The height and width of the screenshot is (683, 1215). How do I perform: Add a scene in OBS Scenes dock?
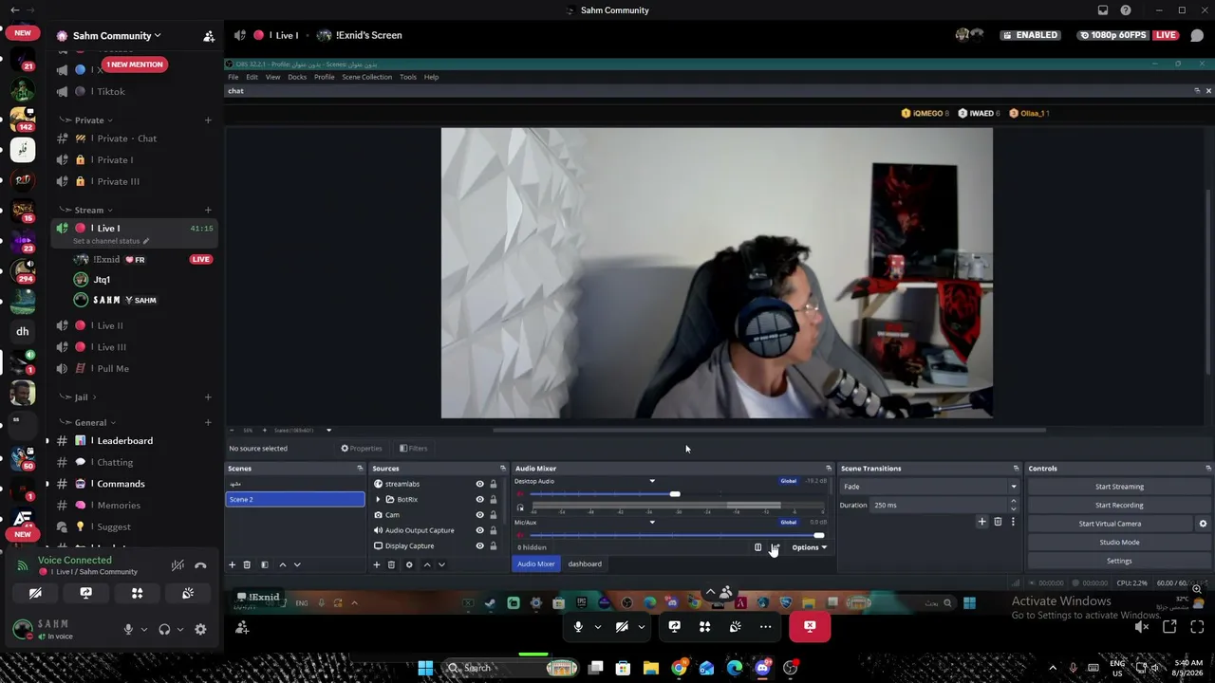[x=232, y=564]
